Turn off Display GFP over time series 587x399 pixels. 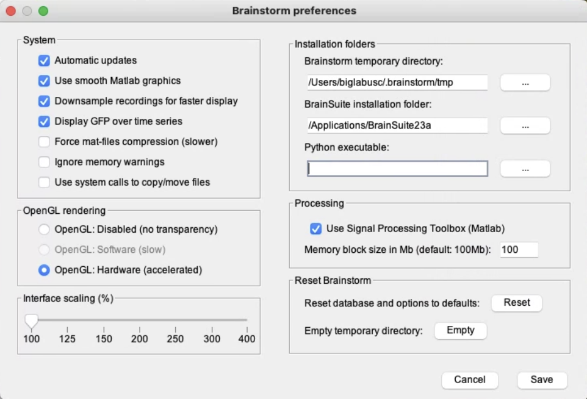[x=44, y=121]
